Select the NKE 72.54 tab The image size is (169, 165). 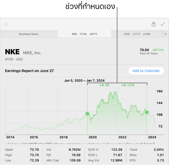(84, 34)
